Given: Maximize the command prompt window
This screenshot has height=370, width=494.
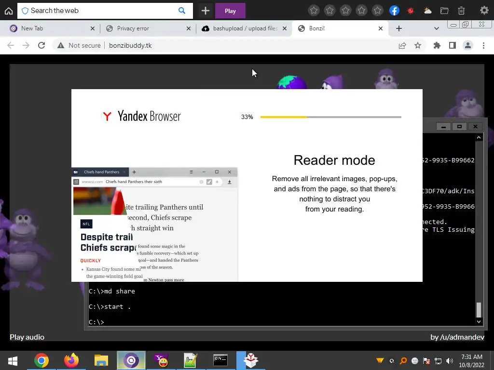Looking at the screenshot, I should coord(459,127).
